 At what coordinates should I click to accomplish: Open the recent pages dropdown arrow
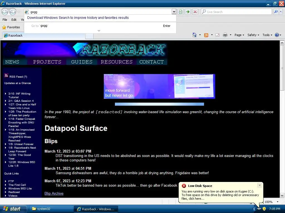[19, 12]
